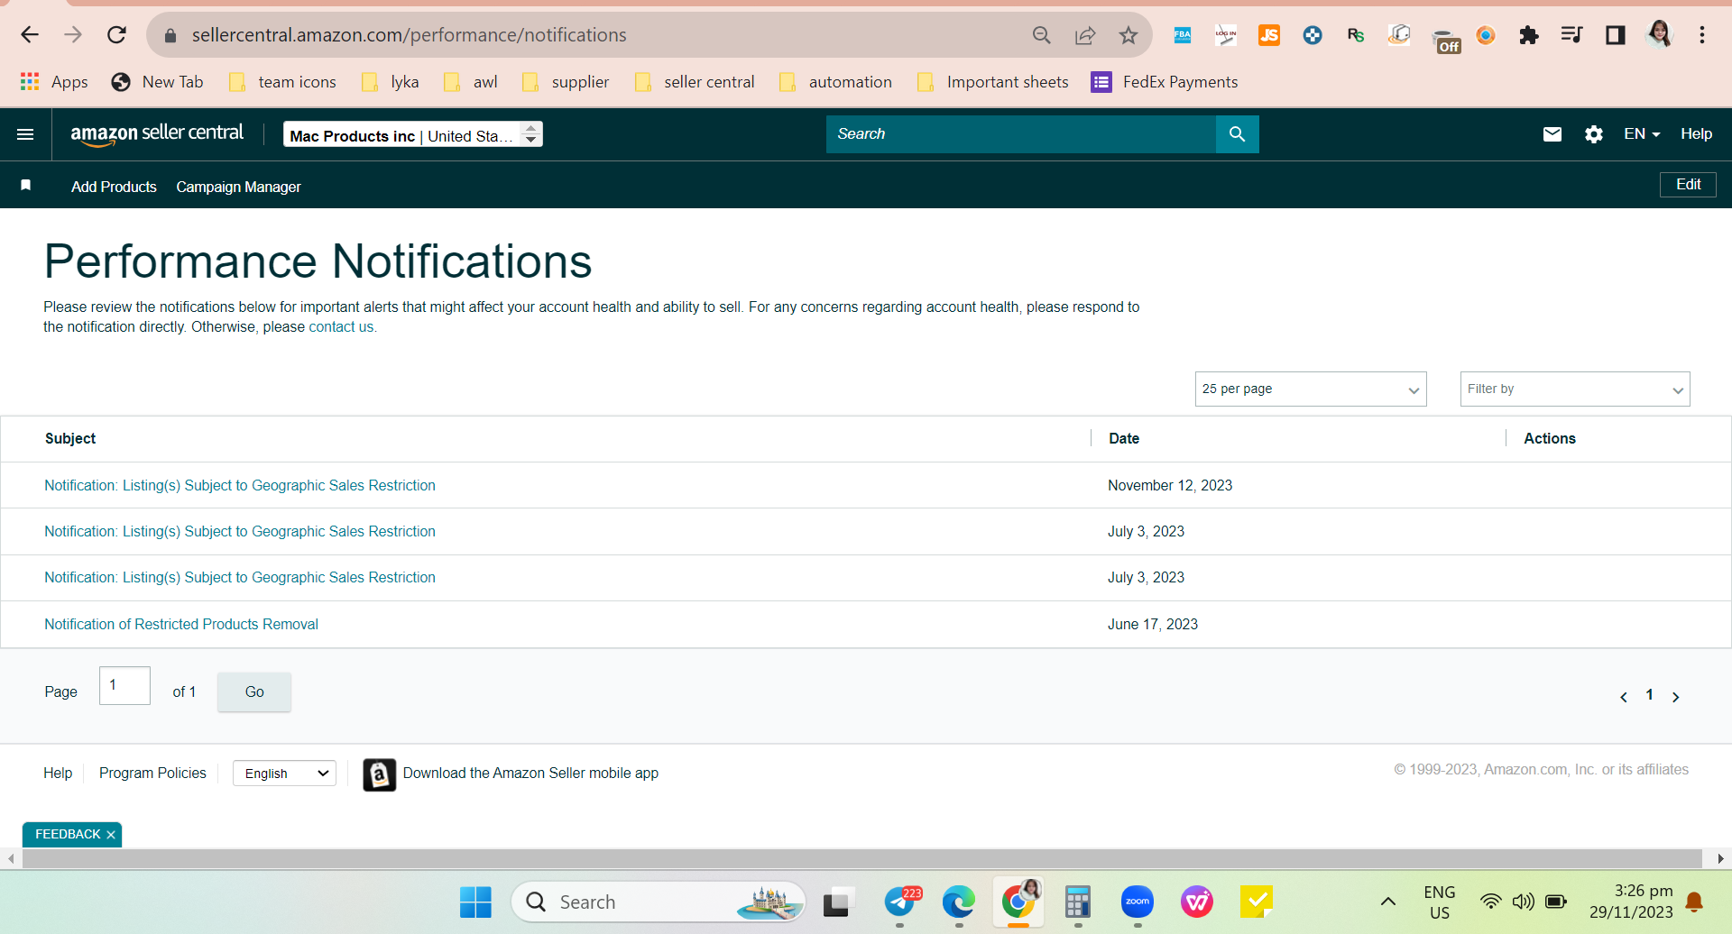The image size is (1732, 934).
Task: Bookmark this page with the star icon
Action: click(1129, 35)
